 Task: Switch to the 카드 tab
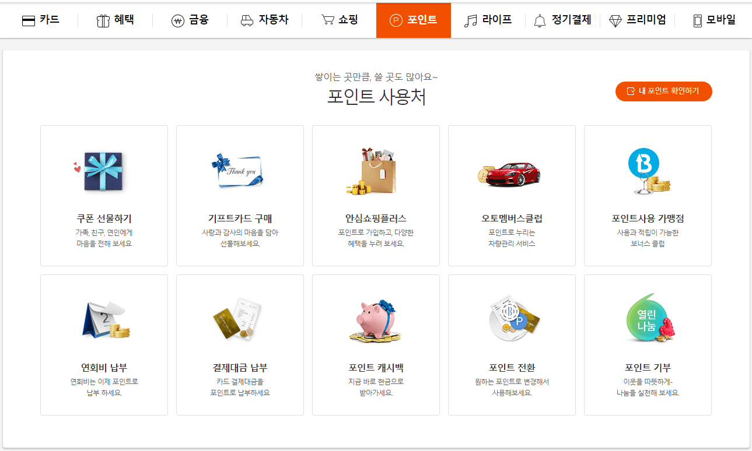43,19
